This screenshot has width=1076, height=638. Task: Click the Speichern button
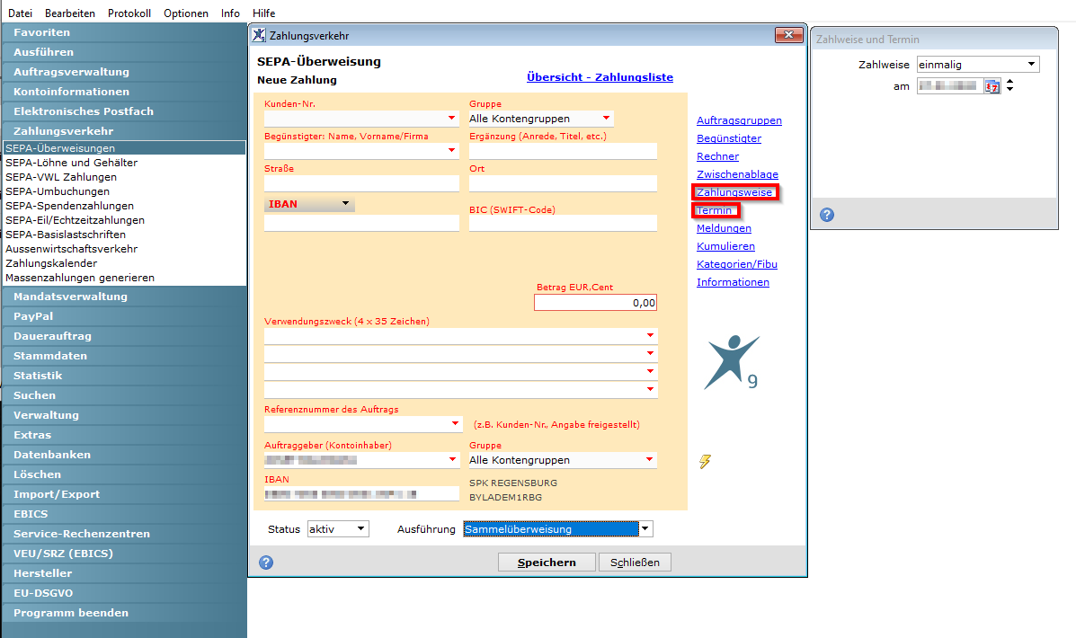coord(547,563)
